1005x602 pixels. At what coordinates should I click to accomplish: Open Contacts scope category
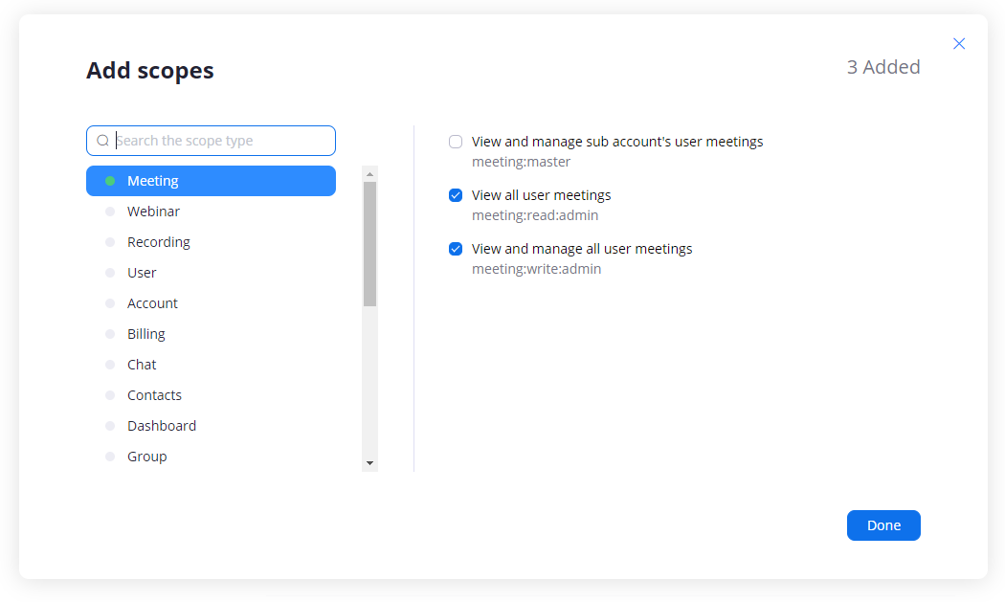211,395
